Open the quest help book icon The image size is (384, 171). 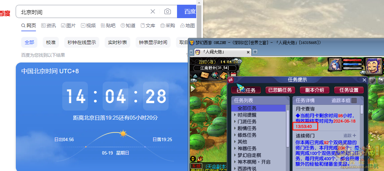click(224, 75)
